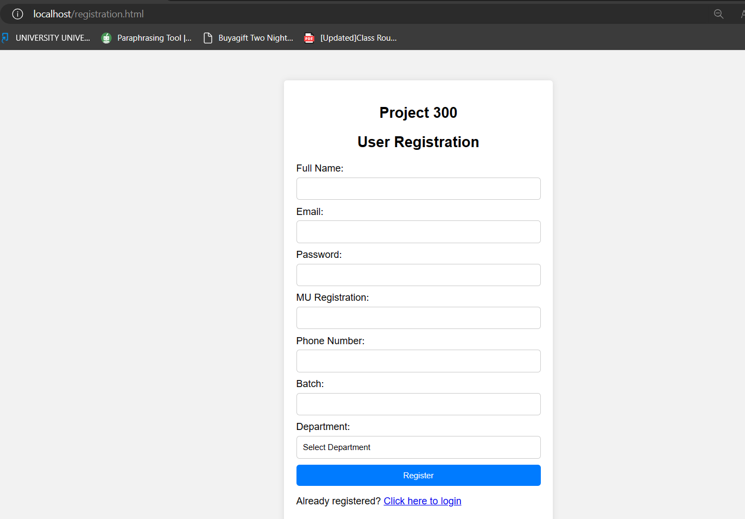Image resolution: width=745 pixels, height=519 pixels.
Task: Click the Password label
Action: pos(319,255)
